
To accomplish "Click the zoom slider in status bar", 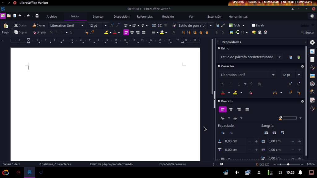I will click(x=288, y=164).
